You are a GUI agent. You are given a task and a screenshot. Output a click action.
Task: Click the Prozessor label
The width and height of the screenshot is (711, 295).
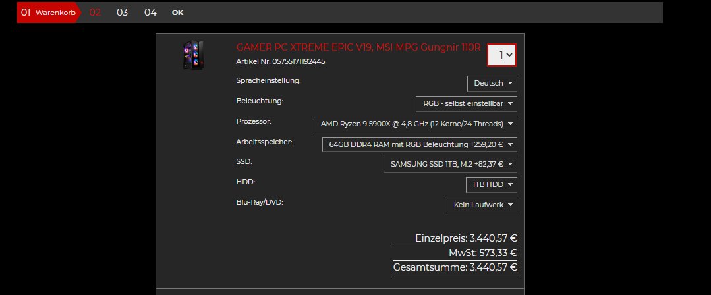pos(254,121)
